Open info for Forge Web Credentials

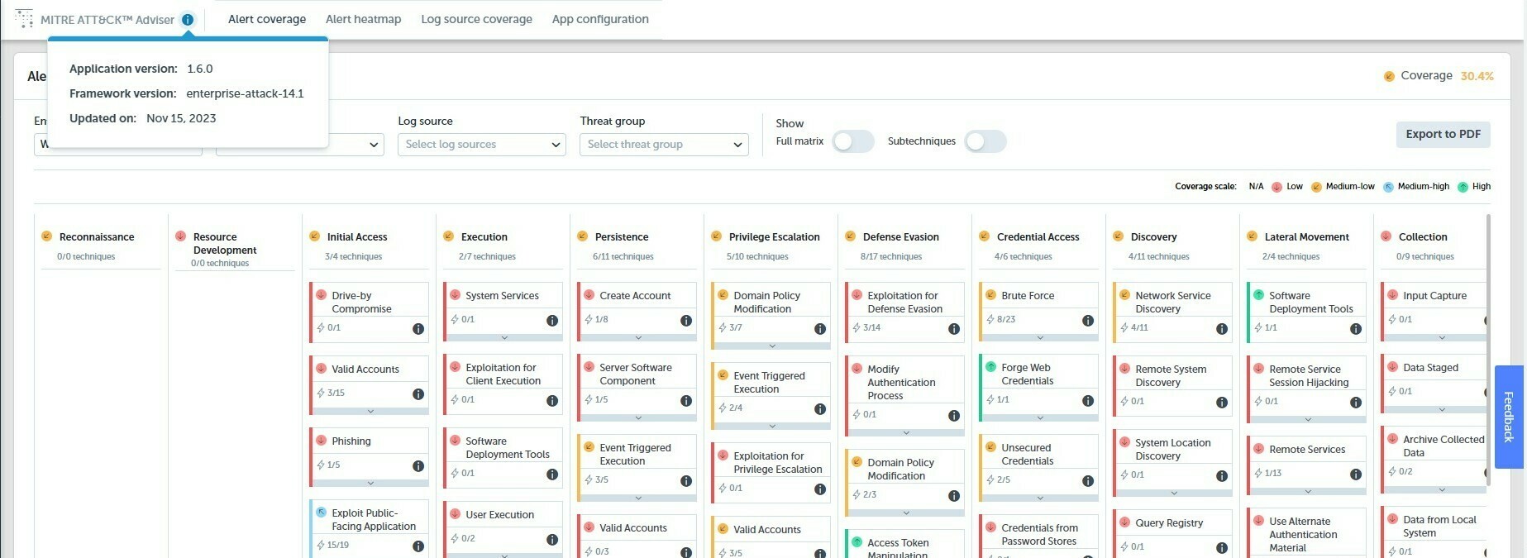click(x=1088, y=401)
